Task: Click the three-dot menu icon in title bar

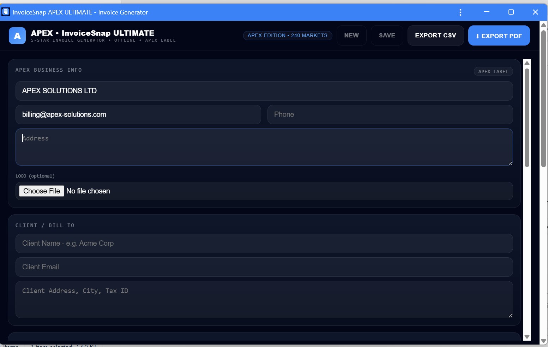Action: point(460,12)
